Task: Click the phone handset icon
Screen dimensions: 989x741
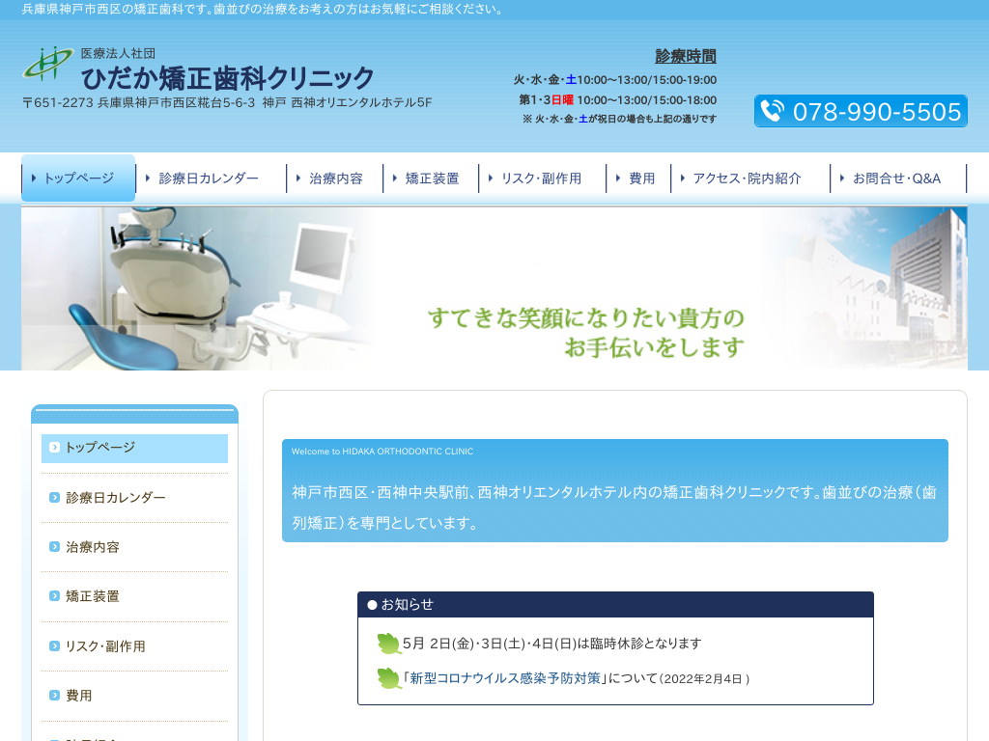Action: [x=772, y=111]
